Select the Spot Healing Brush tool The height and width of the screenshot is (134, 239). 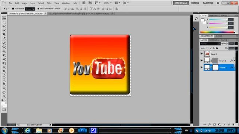pos(4,43)
